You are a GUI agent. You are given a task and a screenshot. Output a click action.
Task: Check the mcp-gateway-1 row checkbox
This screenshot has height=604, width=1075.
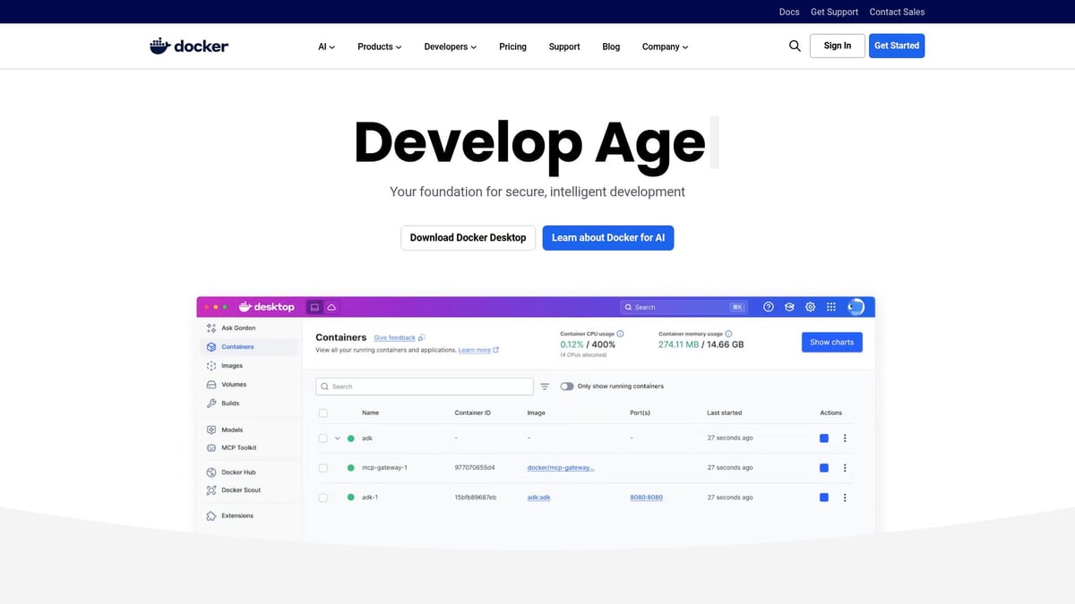pos(323,468)
